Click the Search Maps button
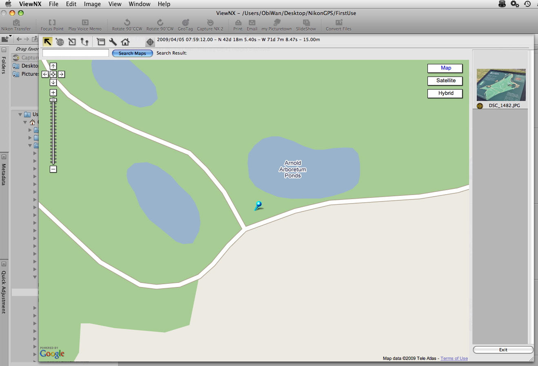Image resolution: width=538 pixels, height=366 pixels. 133,53
